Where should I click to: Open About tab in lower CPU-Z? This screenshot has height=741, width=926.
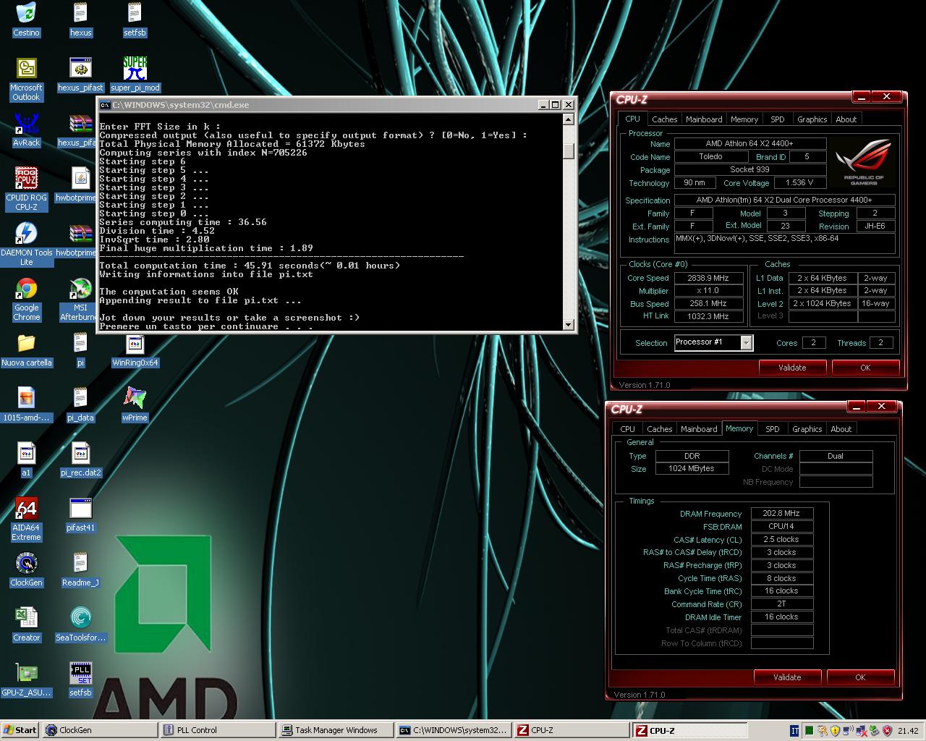coord(841,429)
